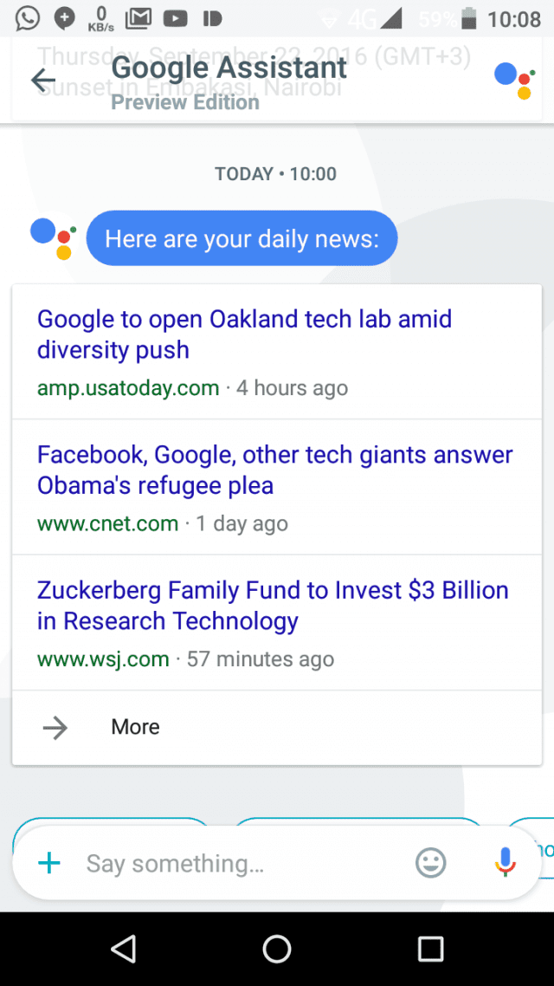The width and height of the screenshot is (554, 986).
Task: Open the recent apps square button
Action: (x=430, y=948)
